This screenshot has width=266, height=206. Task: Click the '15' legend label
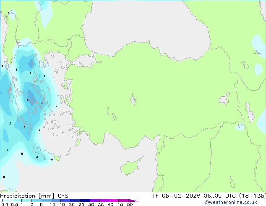click(x=62, y=204)
